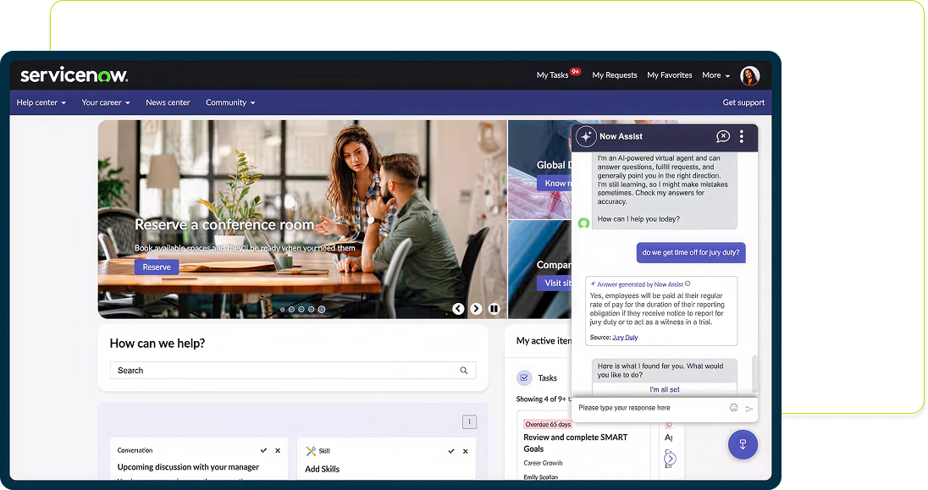928x490 pixels.
Task: Go to previous carousel slide
Action: 458,309
